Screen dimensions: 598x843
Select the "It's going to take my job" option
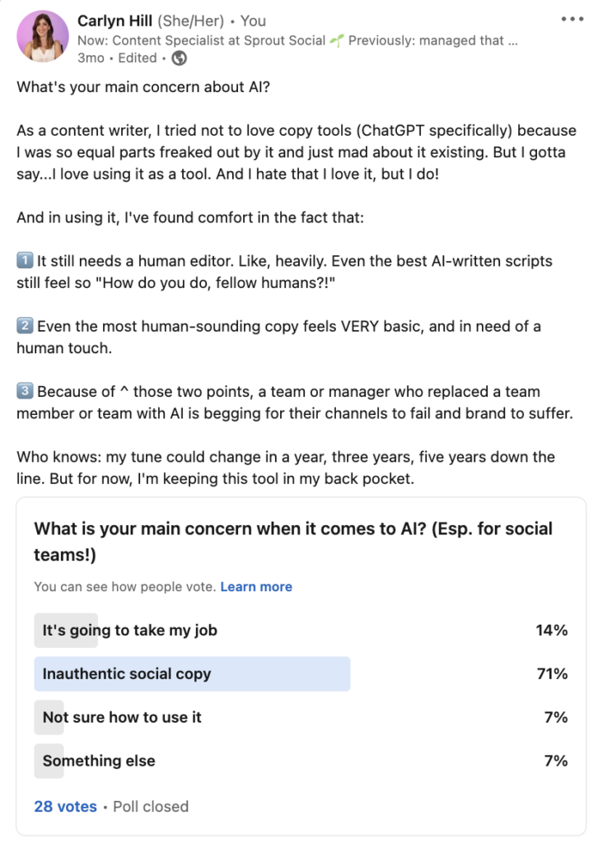click(x=130, y=631)
